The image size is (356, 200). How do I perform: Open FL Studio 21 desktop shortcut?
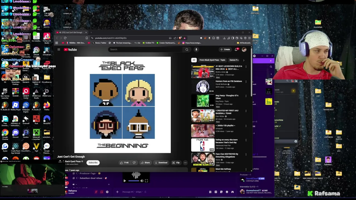pos(36,106)
